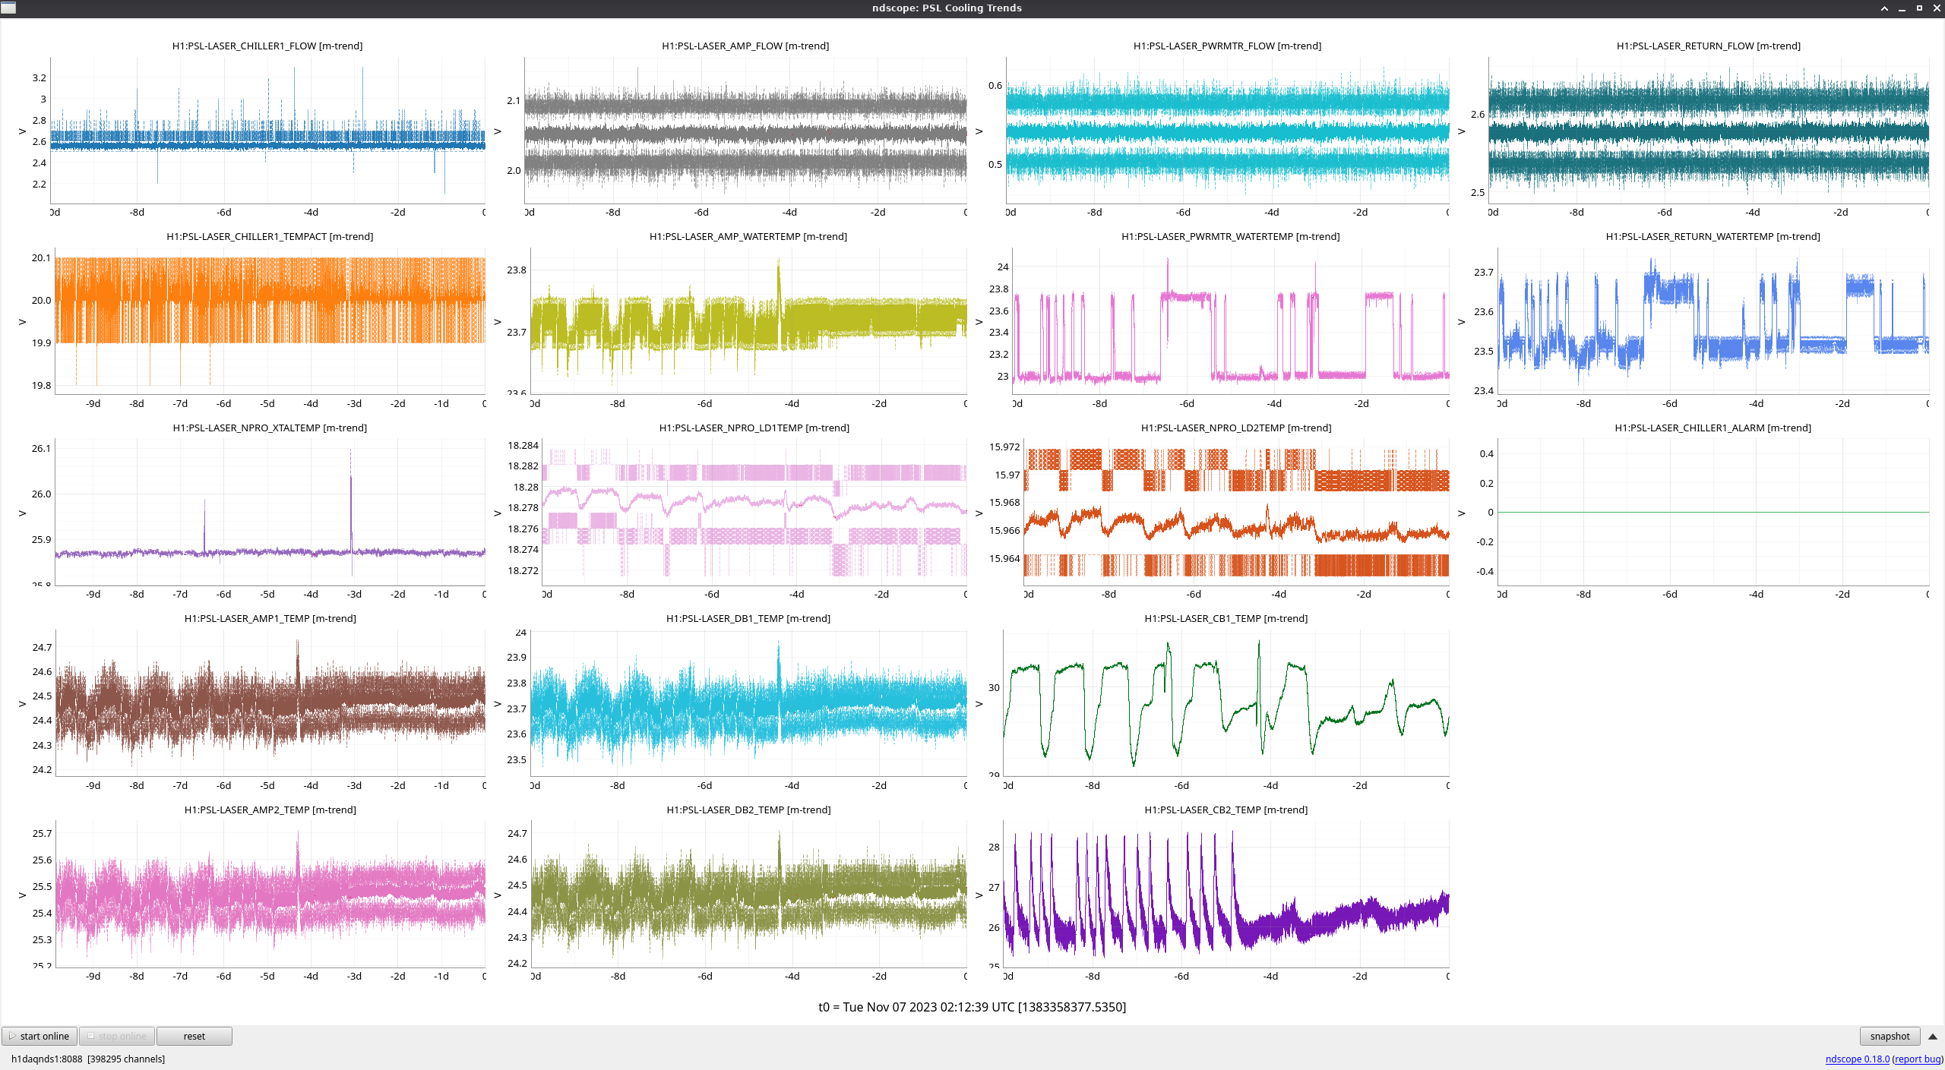
Task: Open the ndscope 0.18.0 link
Action: 1857,1059
